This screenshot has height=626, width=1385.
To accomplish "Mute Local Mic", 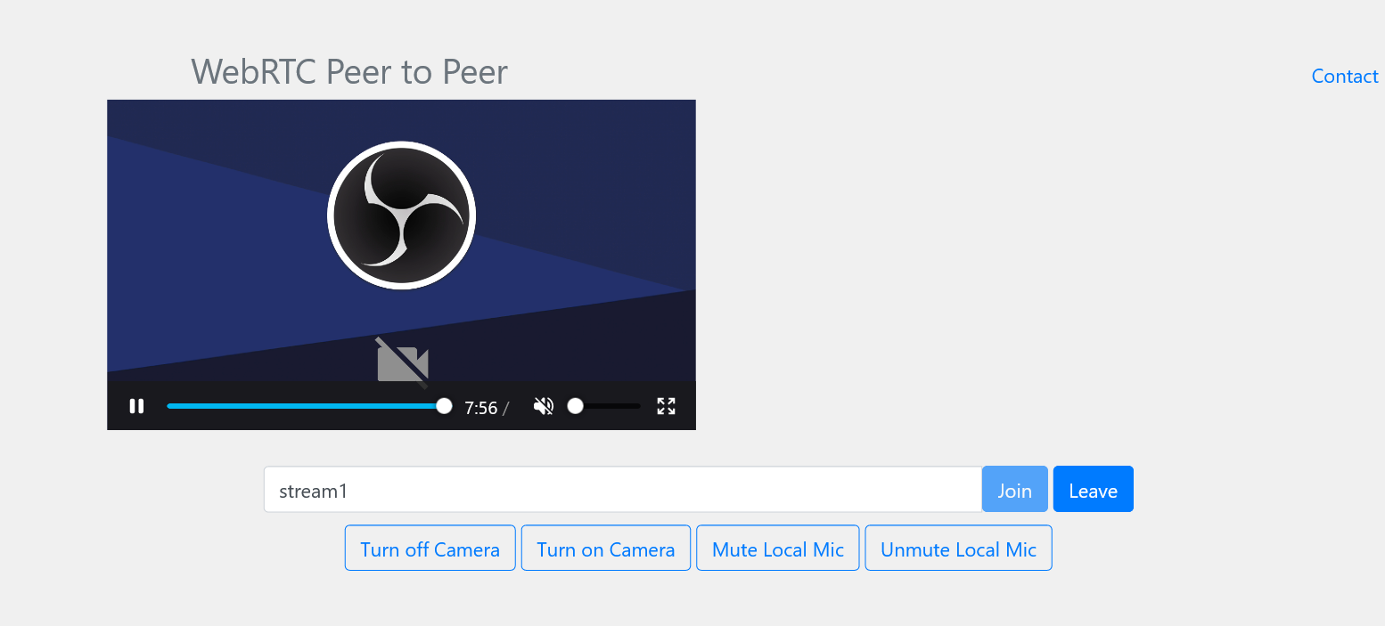I will pos(777,548).
